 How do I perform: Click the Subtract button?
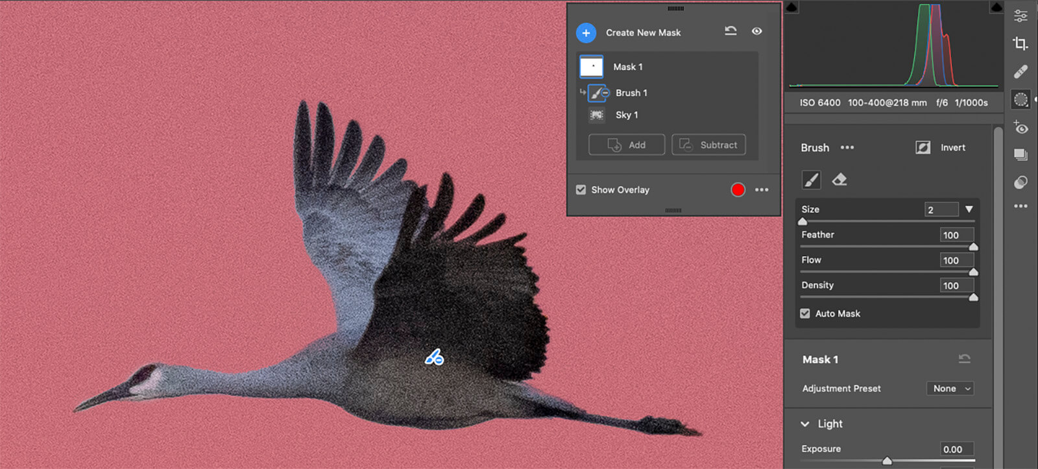(x=708, y=145)
